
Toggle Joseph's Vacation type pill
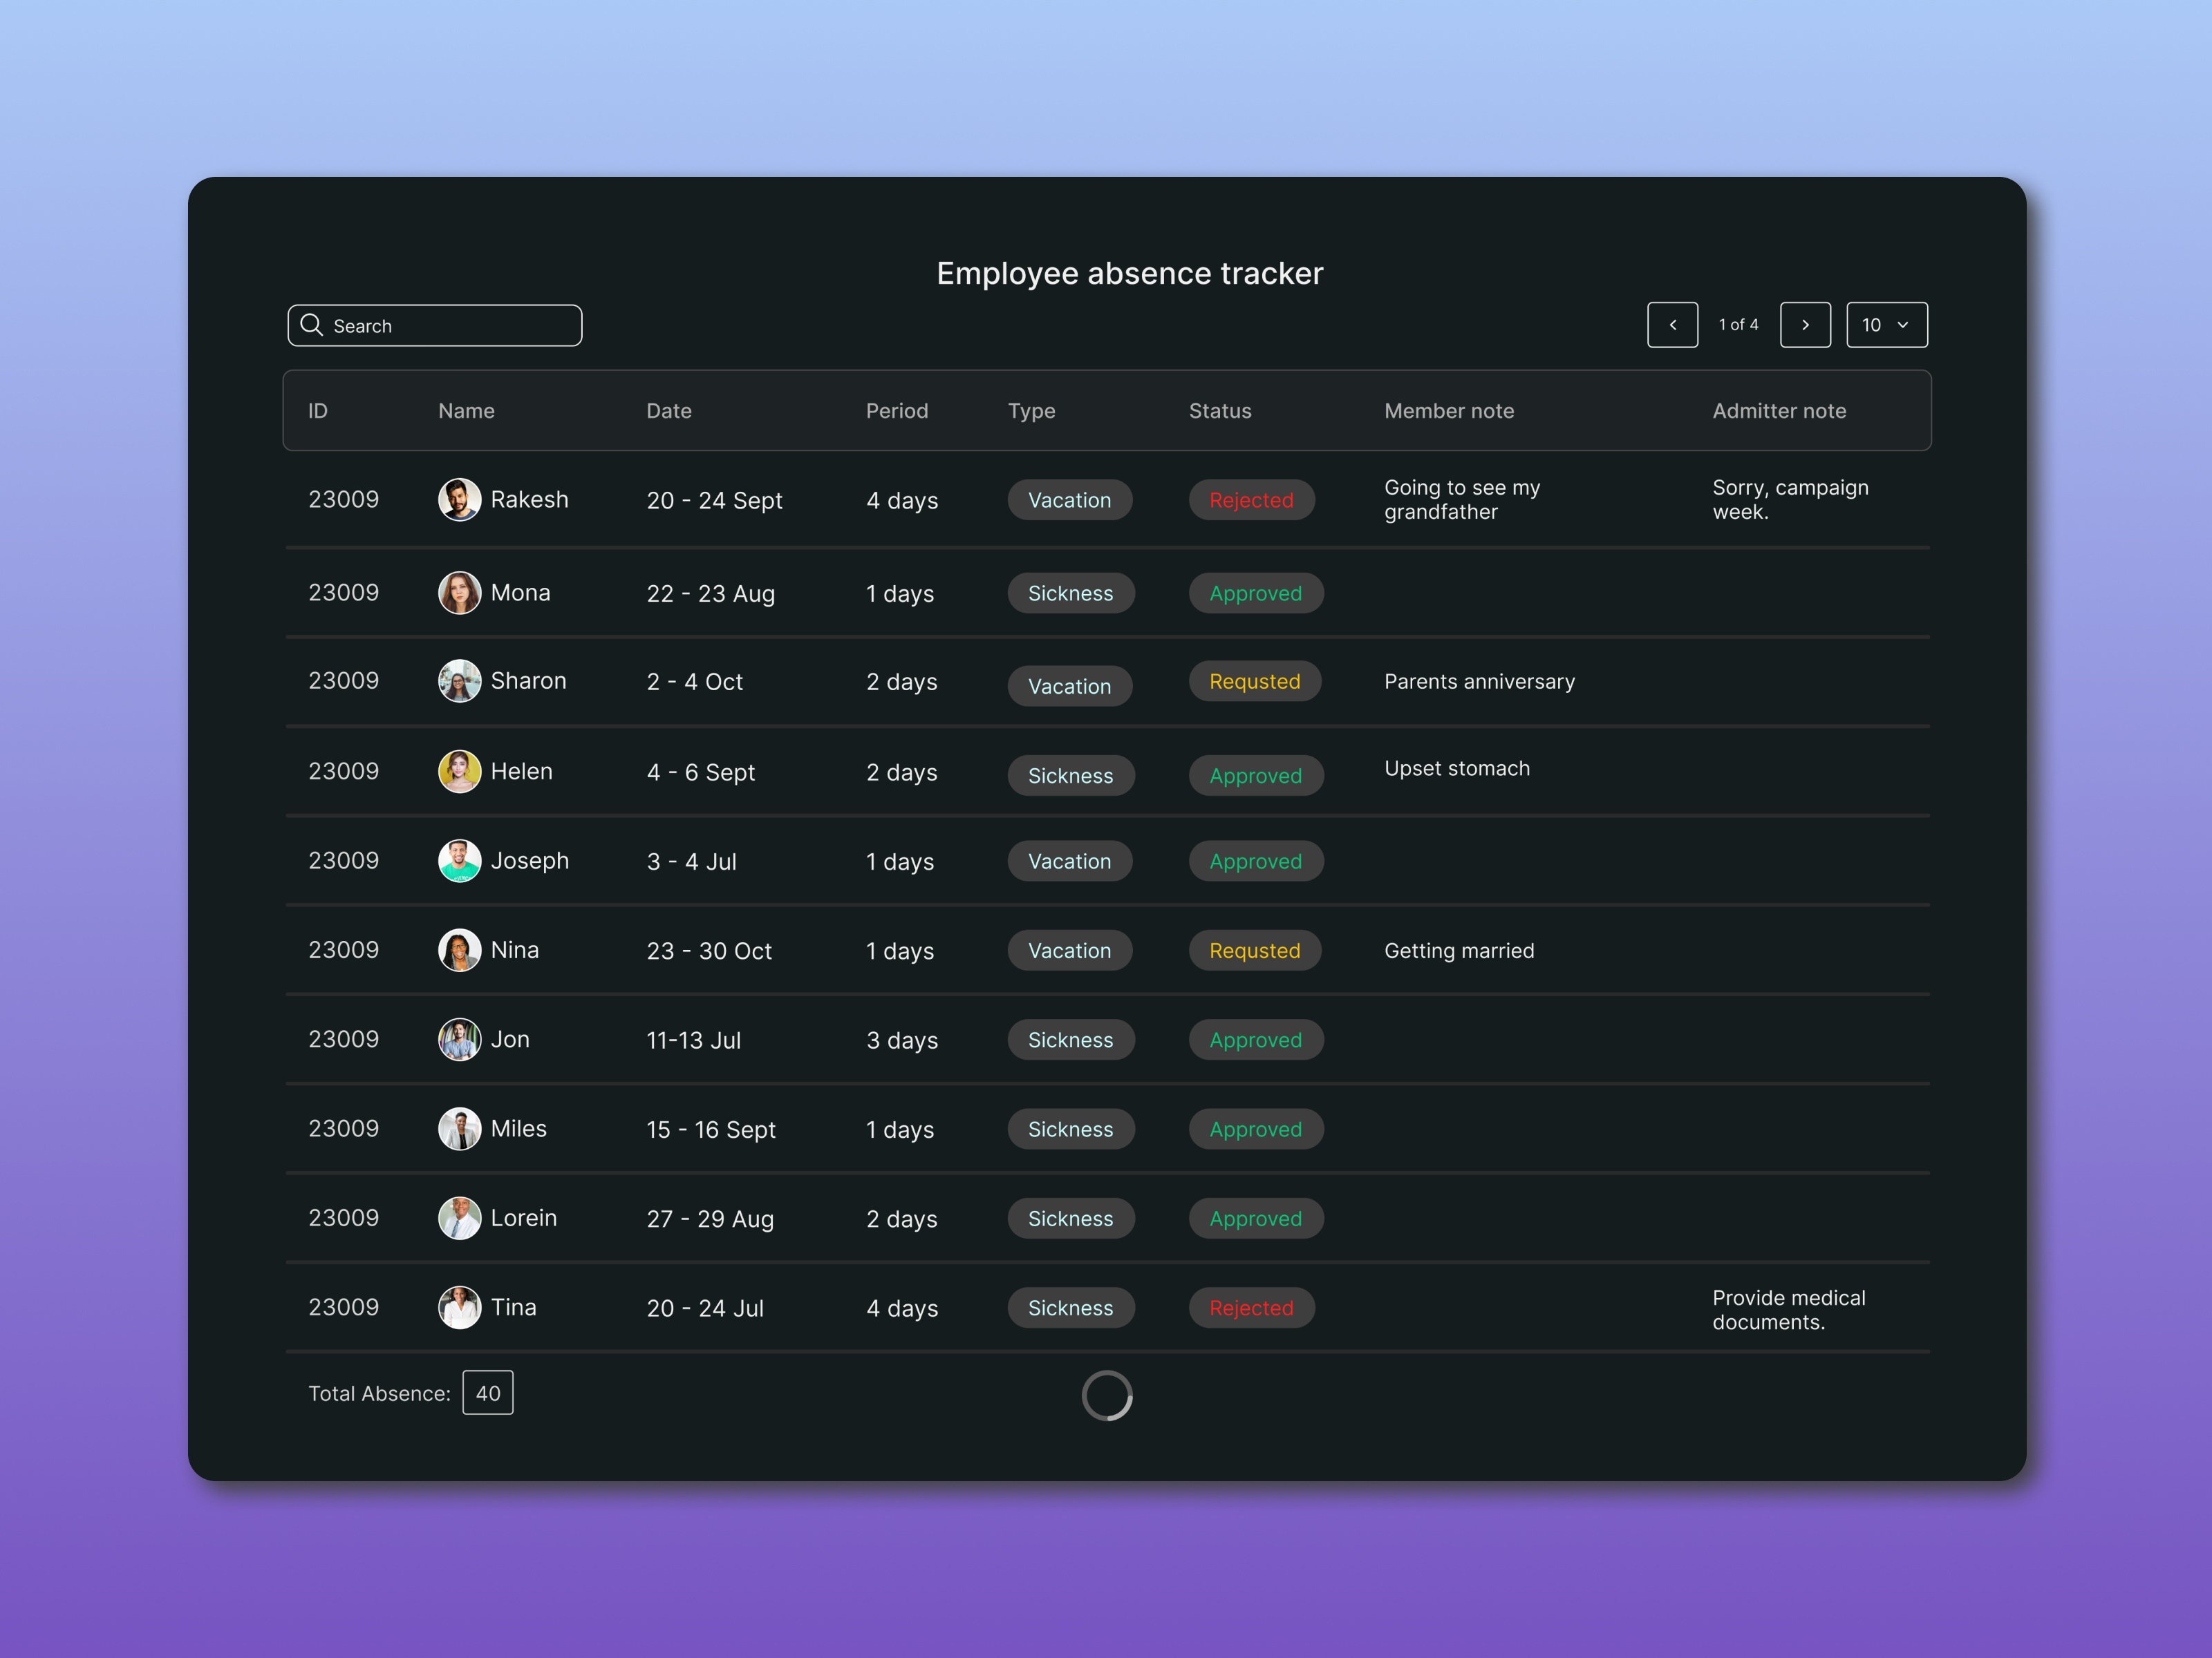click(x=1069, y=861)
